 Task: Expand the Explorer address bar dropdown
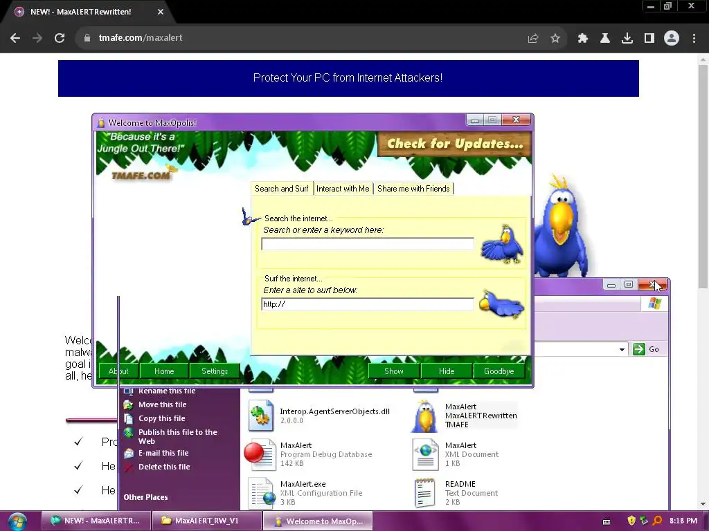pyautogui.click(x=622, y=349)
